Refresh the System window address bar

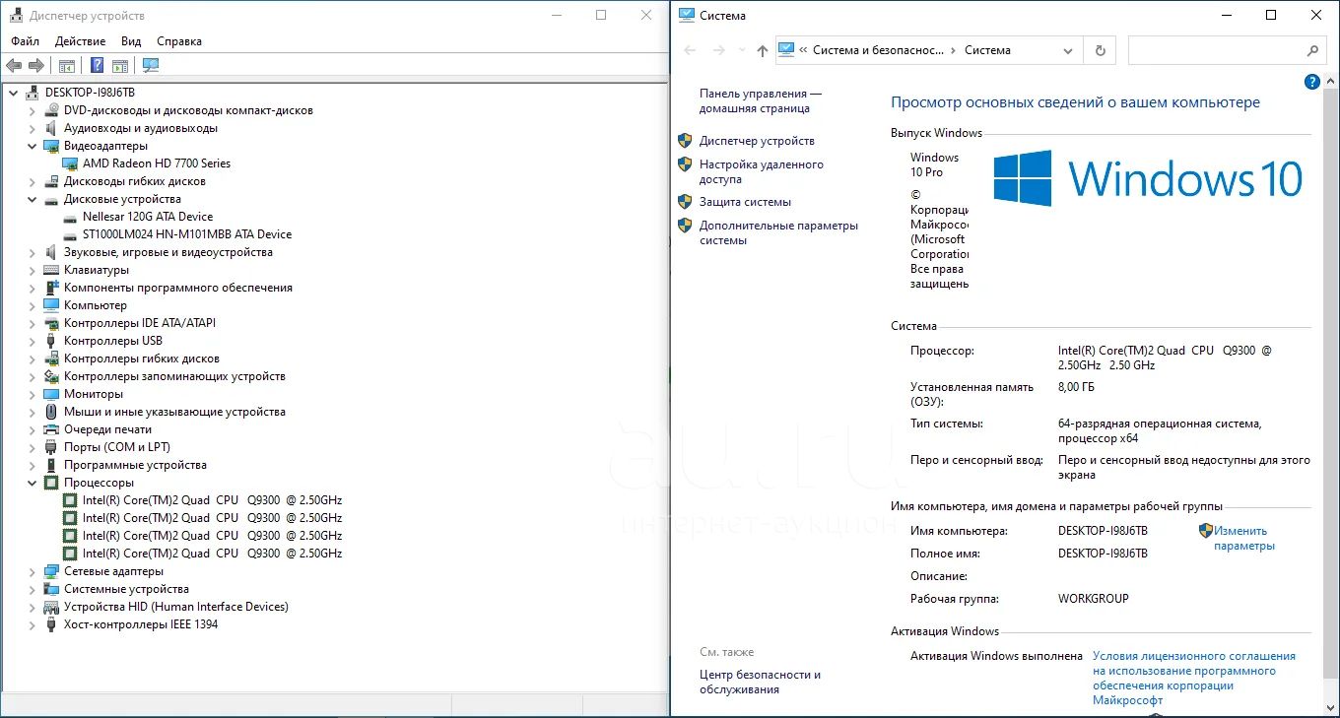[1101, 50]
